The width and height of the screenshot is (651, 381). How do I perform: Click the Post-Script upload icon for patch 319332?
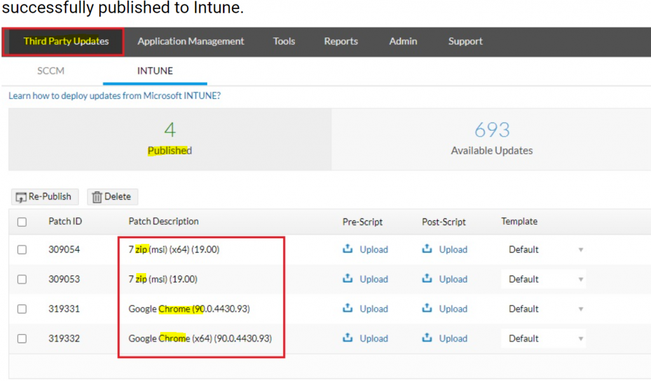pos(427,338)
